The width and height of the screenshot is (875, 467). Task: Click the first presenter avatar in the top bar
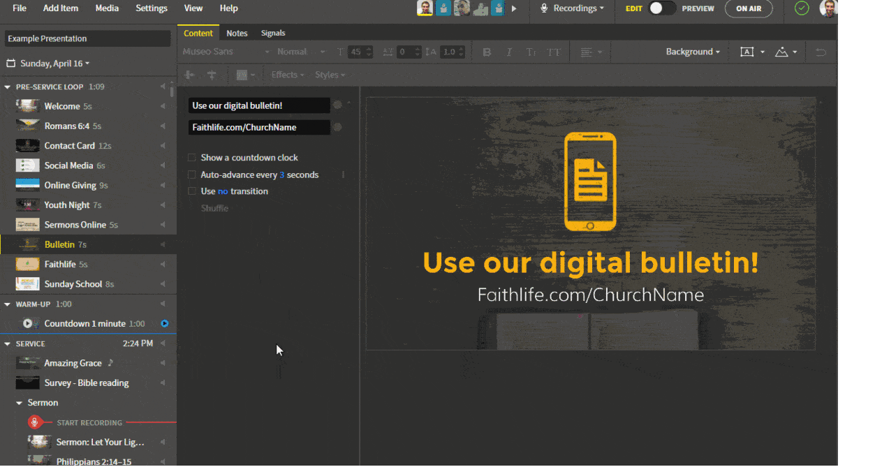425,8
